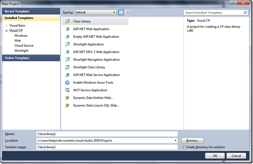
Task: Click the Silverlight Class Library icon
Action: [68, 67]
